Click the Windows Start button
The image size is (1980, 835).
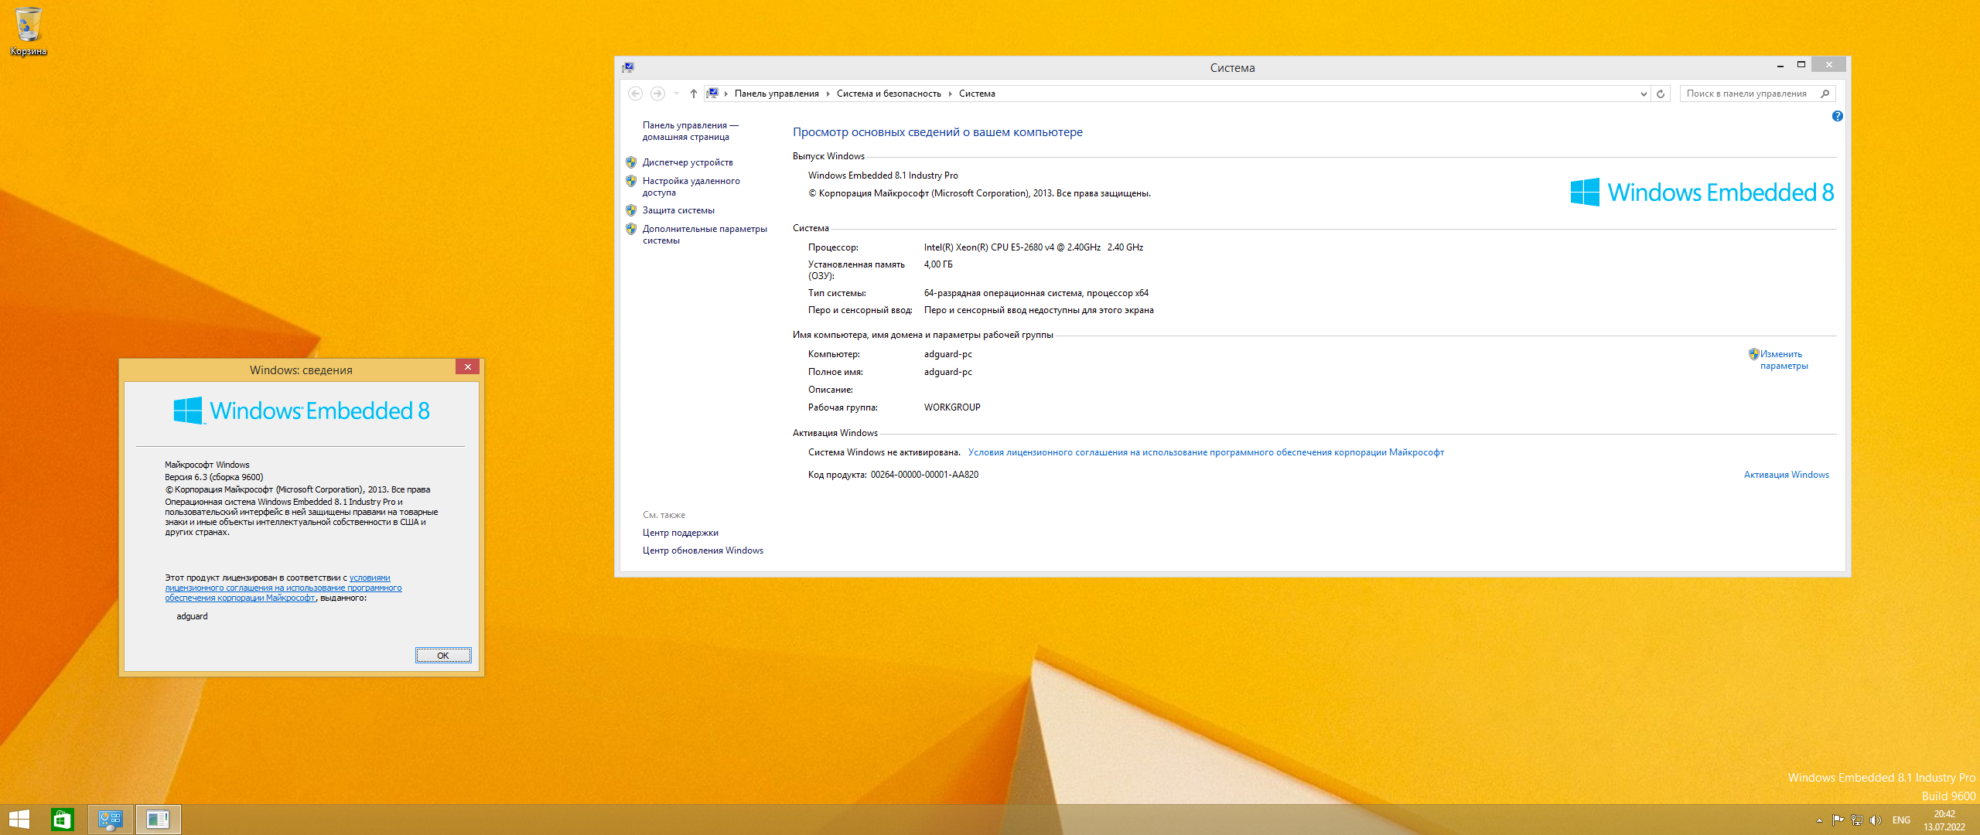[x=19, y=820]
